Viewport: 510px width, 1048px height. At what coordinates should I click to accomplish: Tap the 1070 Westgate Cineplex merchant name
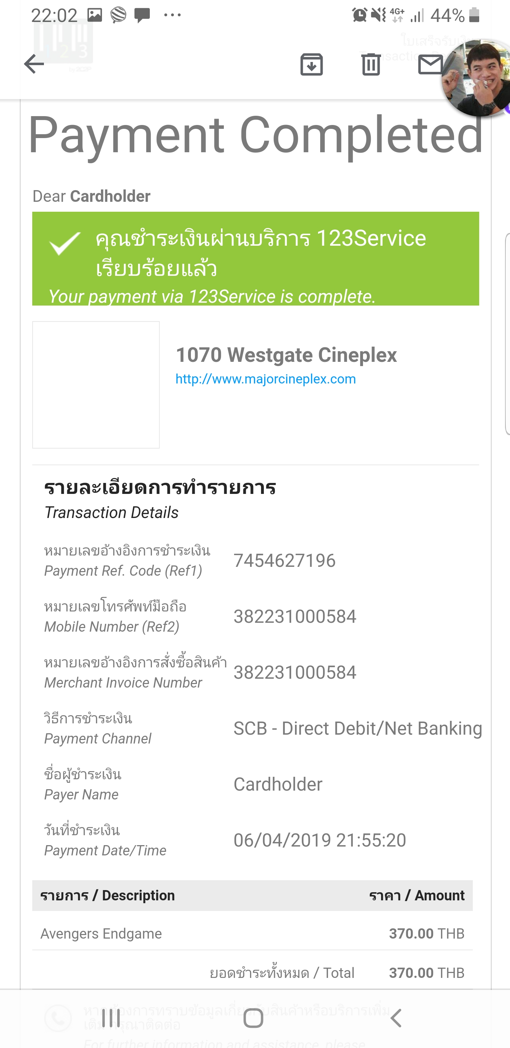tap(286, 355)
